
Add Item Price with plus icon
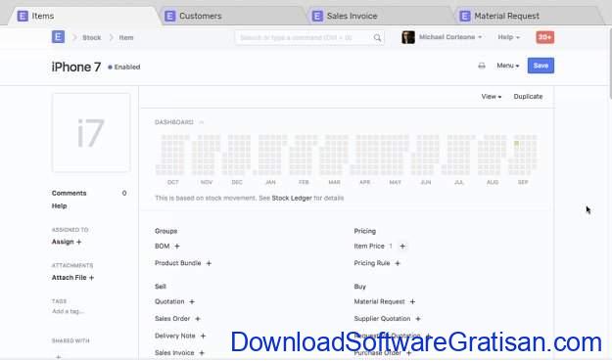pyautogui.click(x=402, y=246)
